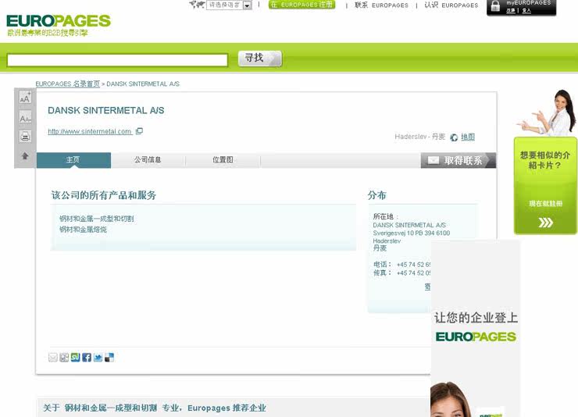Click the 寻找 search button
This screenshot has width=578, height=417.
point(260,59)
